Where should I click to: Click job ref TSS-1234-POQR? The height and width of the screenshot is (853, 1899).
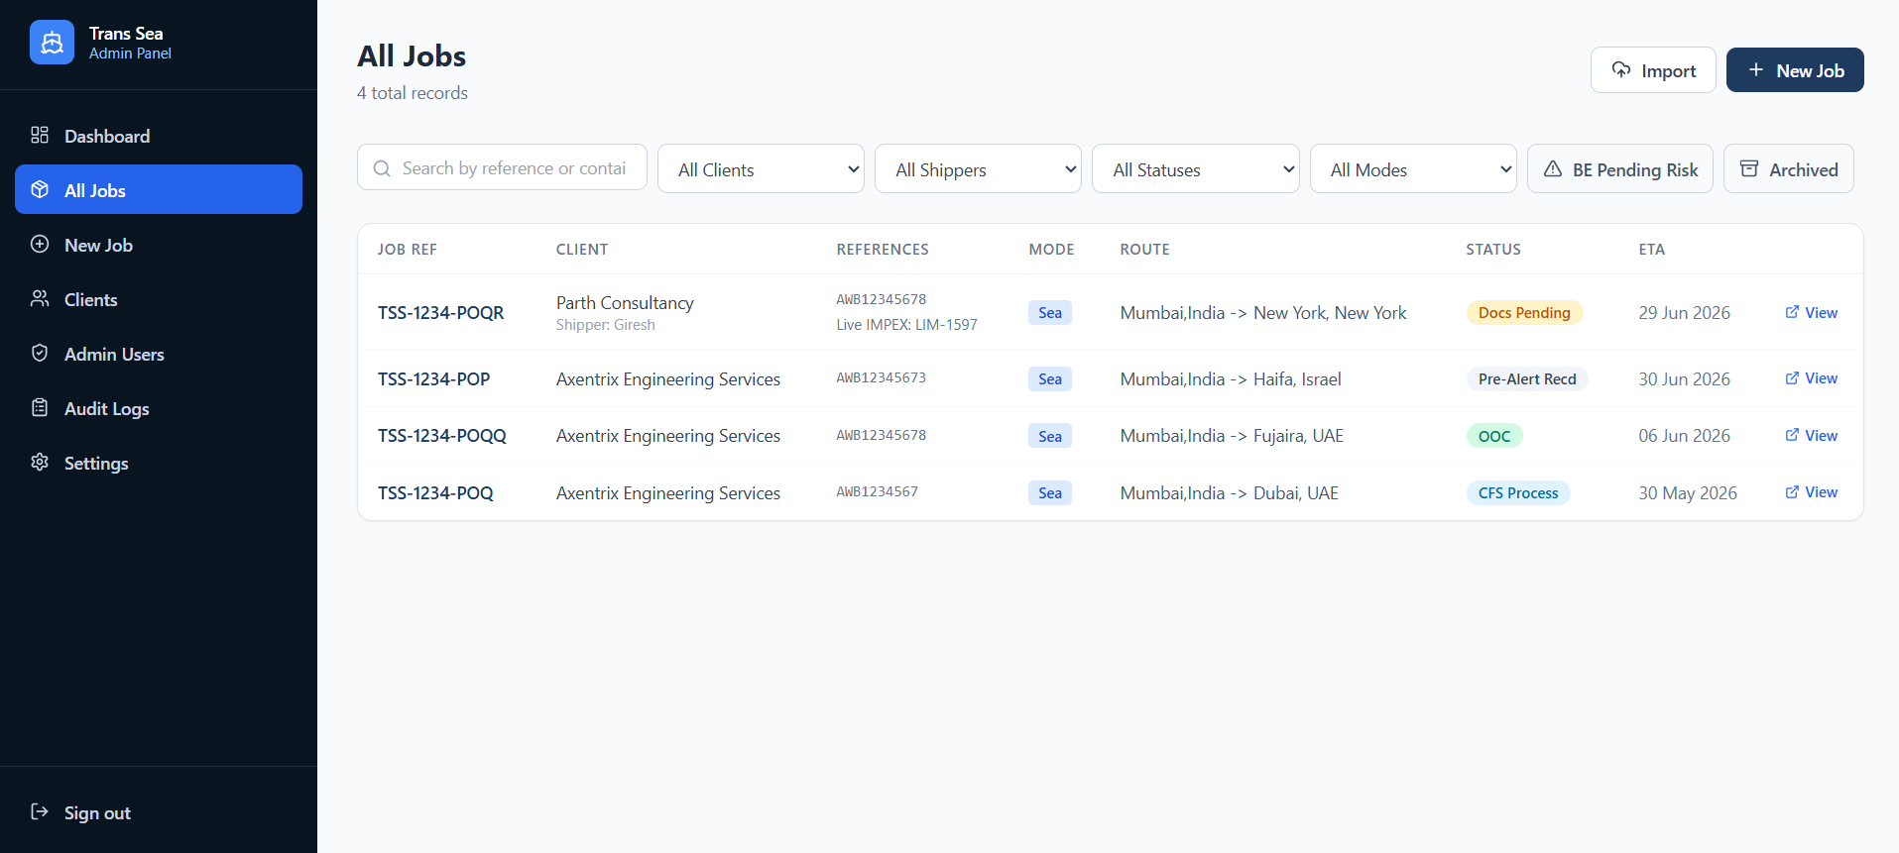[x=440, y=312]
